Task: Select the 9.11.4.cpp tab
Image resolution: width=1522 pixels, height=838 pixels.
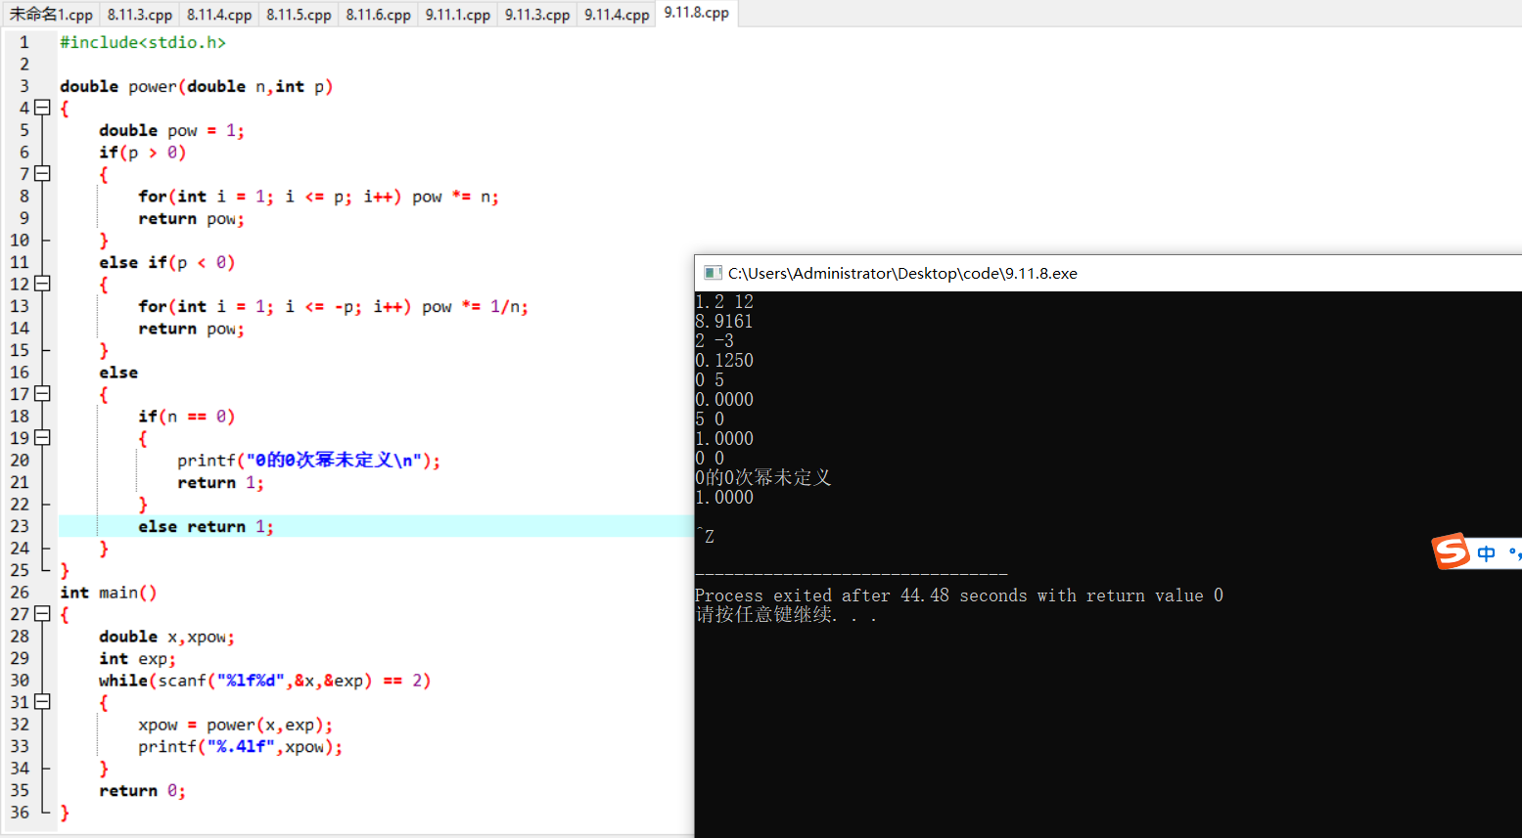Action: point(617,15)
